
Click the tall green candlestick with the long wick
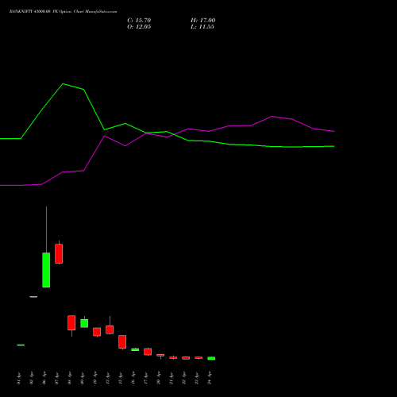(46, 270)
